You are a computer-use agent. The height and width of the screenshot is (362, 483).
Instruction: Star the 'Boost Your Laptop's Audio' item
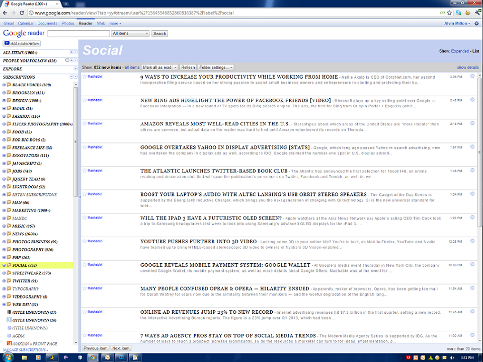pyautogui.click(x=85, y=194)
